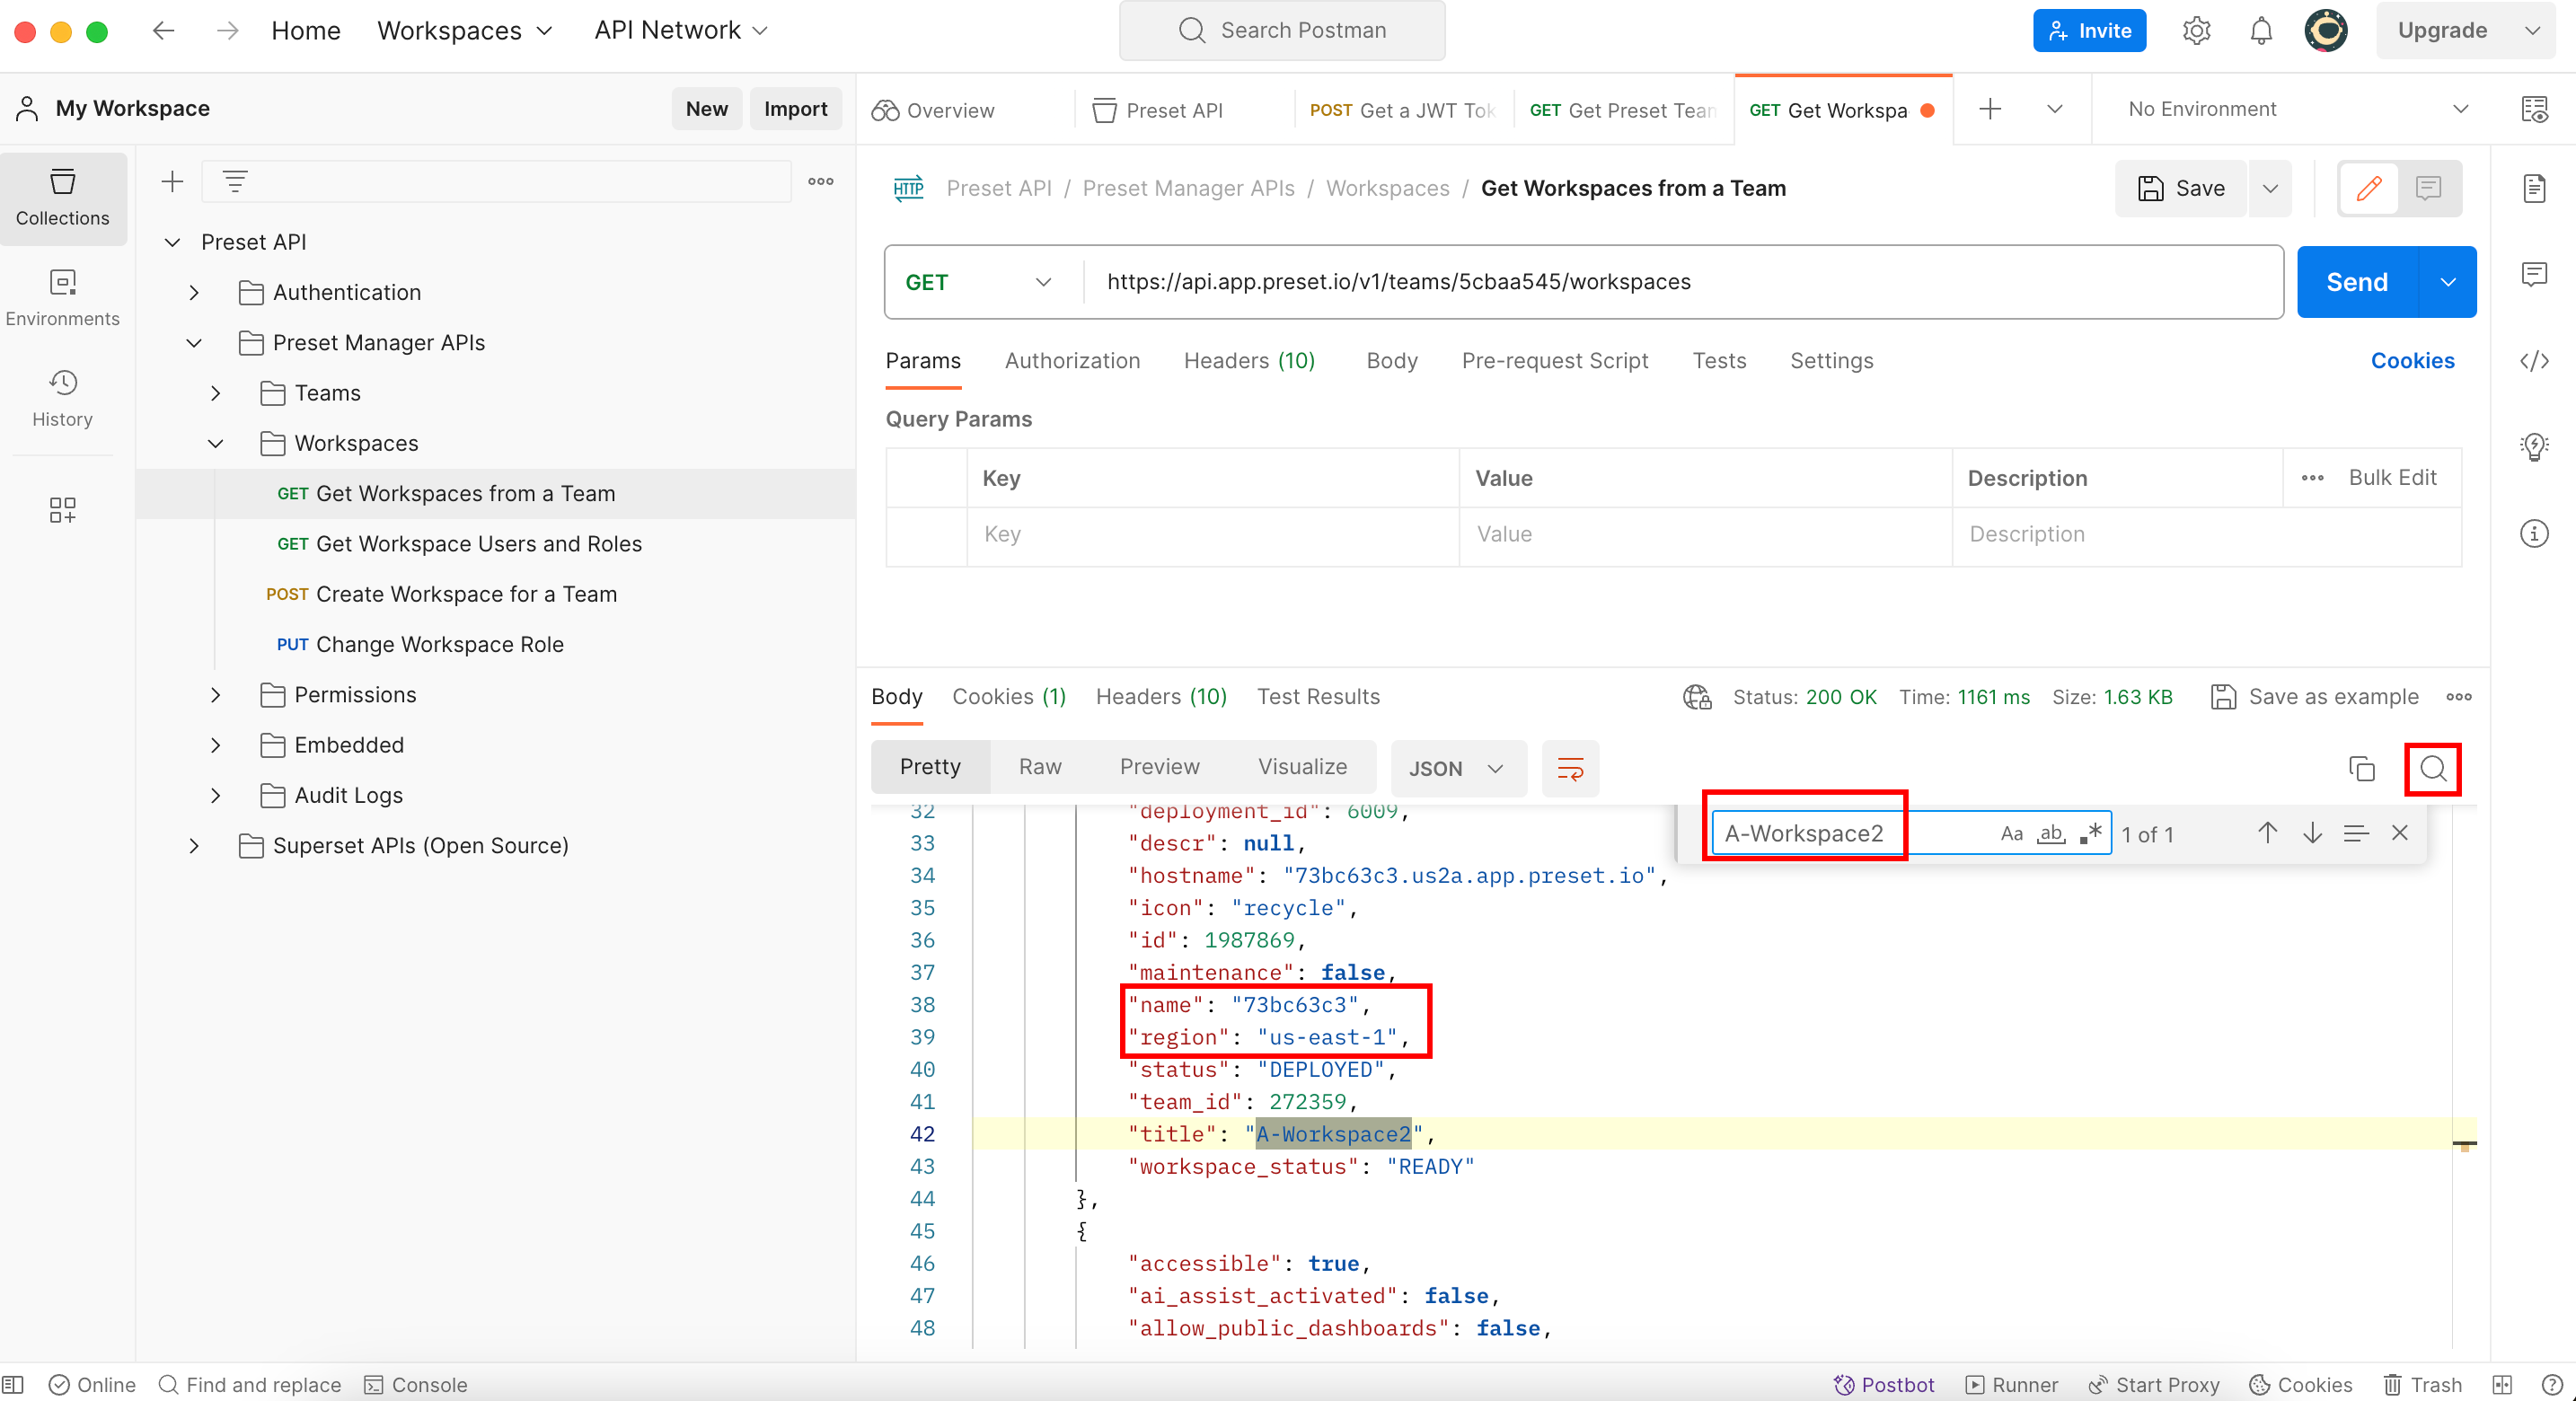The width and height of the screenshot is (2576, 1401).
Task: Open the Raw response view tab
Action: point(1040,767)
